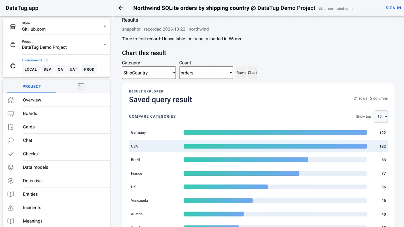Open the Show top 10 dropdown

(381, 117)
